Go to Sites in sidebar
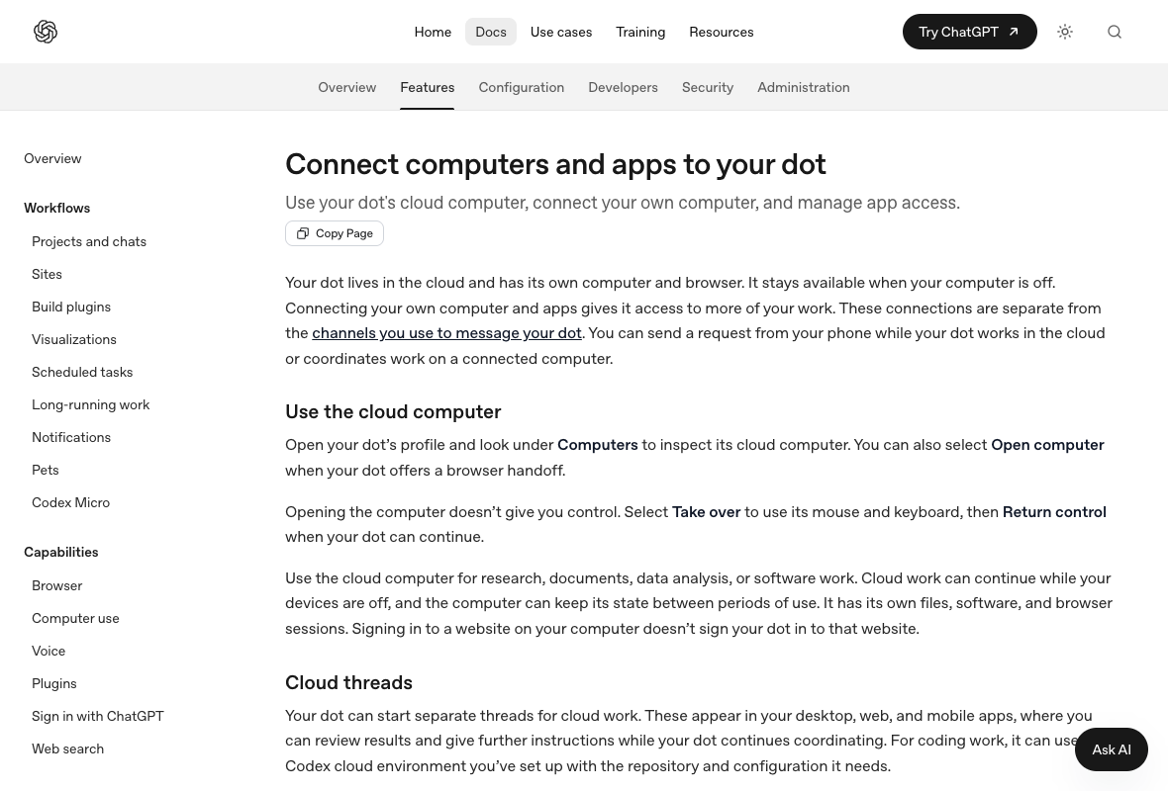This screenshot has height=791, width=1168. tap(47, 274)
